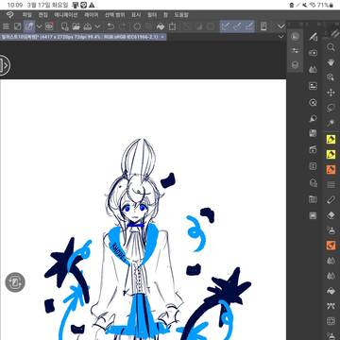Tap the battery indicator in the status bar

click(x=331, y=5)
